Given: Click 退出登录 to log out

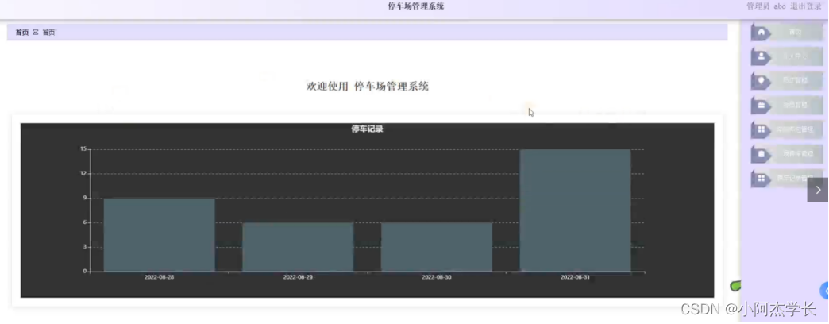Looking at the screenshot, I should click(806, 6).
